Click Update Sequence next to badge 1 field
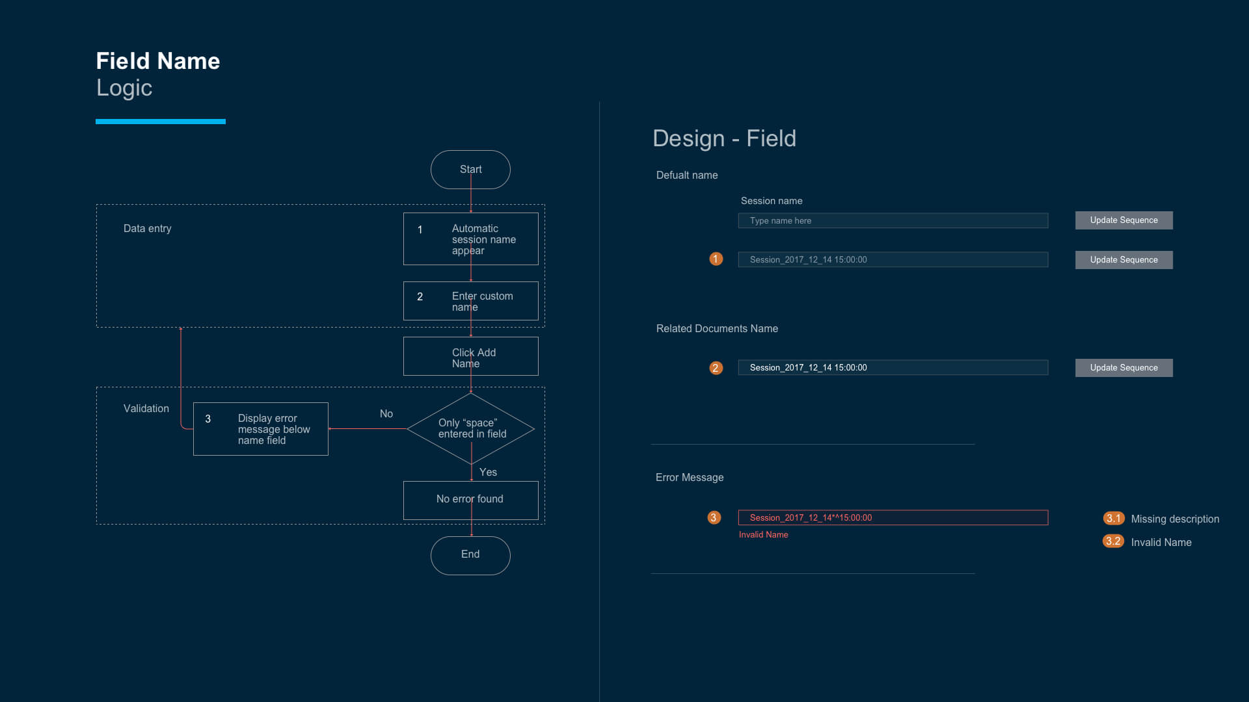The width and height of the screenshot is (1249, 702). coord(1123,260)
